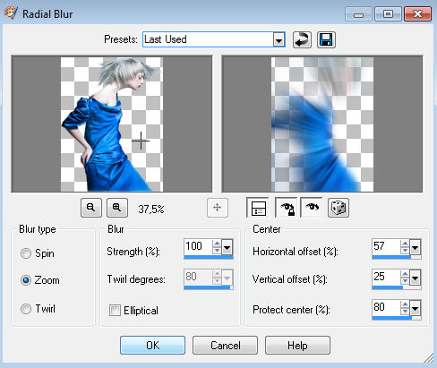Enable the Elliptical checkbox

point(115,311)
